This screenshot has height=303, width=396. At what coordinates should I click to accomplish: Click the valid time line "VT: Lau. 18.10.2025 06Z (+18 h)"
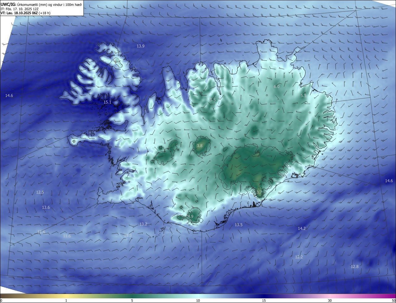click(x=25, y=13)
